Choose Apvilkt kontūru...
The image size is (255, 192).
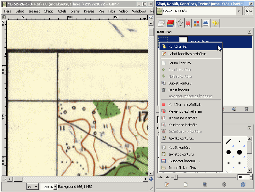(191, 138)
